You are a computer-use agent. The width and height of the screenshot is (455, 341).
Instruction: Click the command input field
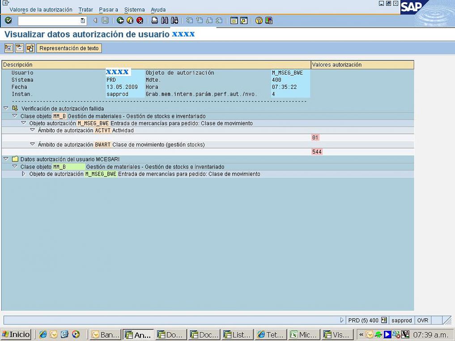pyautogui.click(x=49, y=21)
